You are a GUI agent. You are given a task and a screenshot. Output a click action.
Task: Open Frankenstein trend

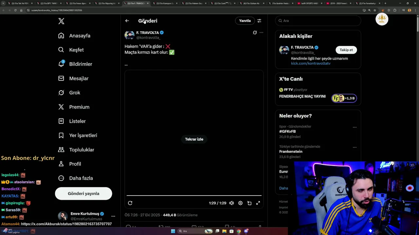pyautogui.click(x=291, y=151)
